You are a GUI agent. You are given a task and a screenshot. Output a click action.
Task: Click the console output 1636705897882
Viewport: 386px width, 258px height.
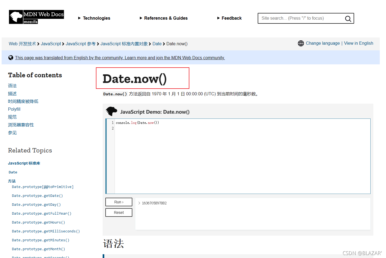click(154, 203)
